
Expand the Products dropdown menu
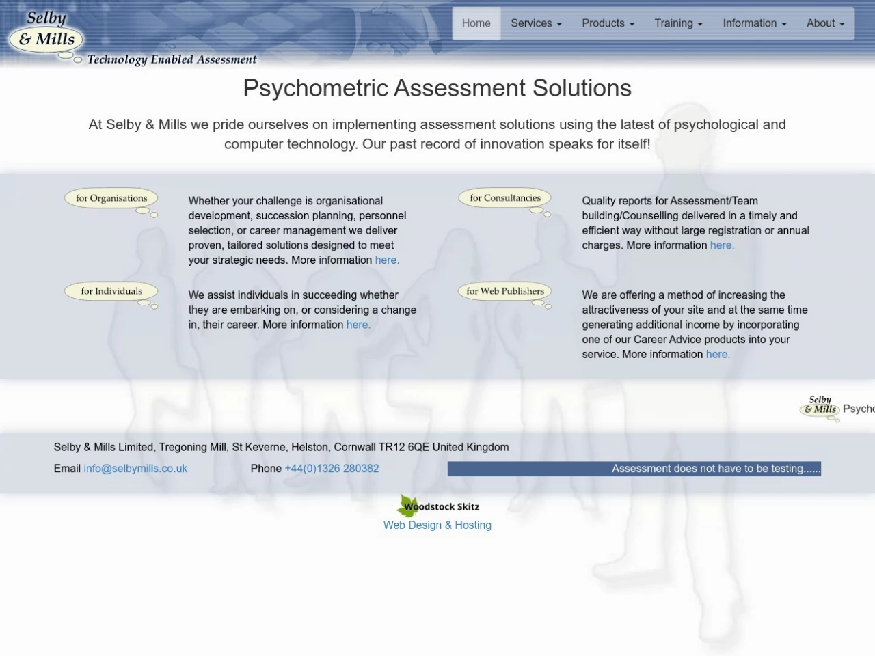[608, 23]
